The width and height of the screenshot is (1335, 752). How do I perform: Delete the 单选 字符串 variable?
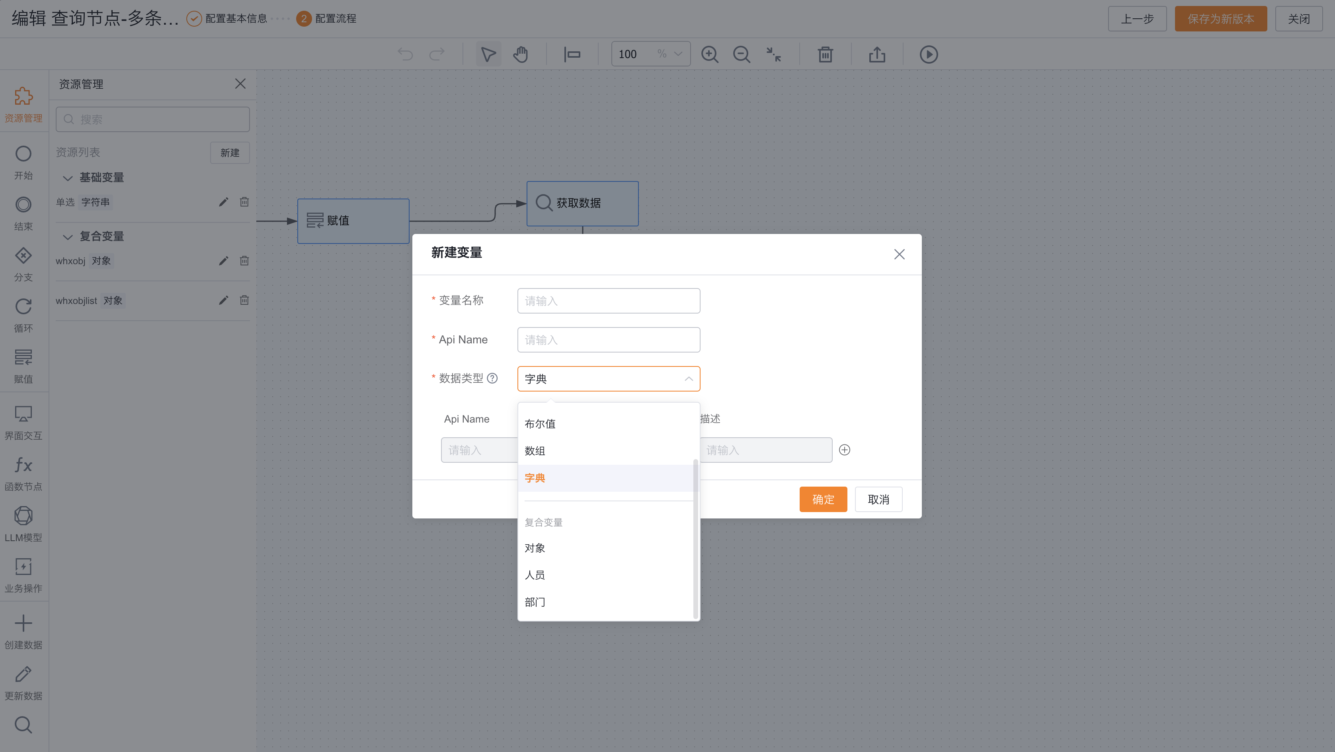(x=244, y=202)
